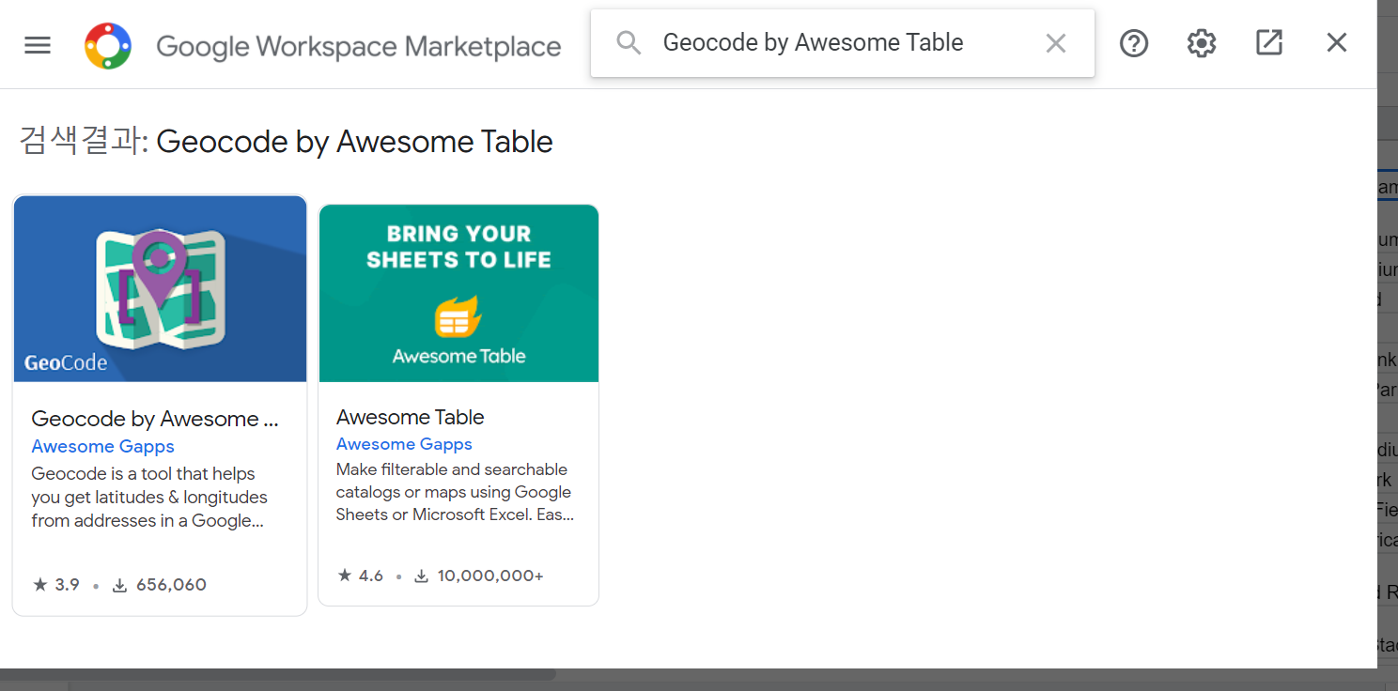The image size is (1398, 691).
Task: Open the settings gear menu
Action: click(1202, 43)
